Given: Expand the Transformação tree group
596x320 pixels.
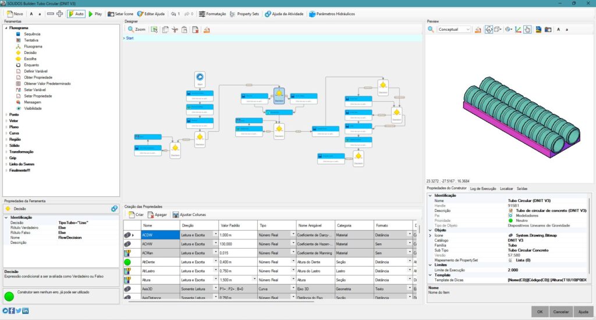Looking at the screenshot, I should [6, 152].
